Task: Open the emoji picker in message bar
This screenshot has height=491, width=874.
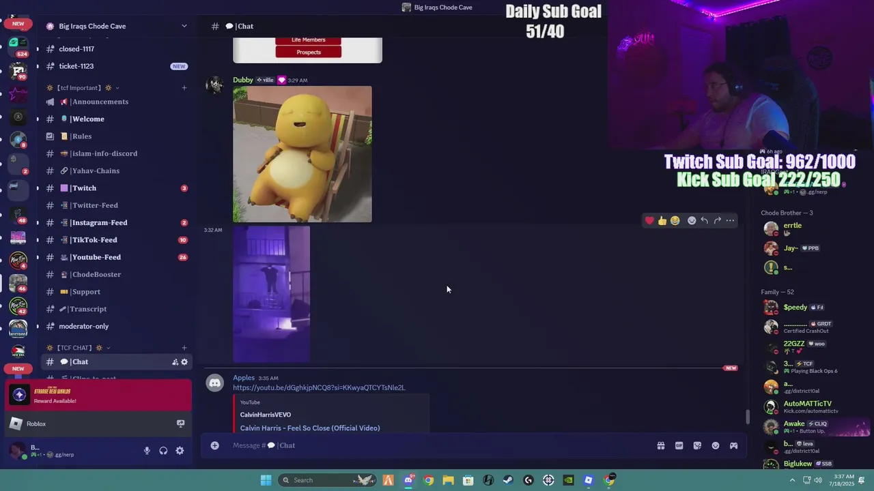Action: 716,445
